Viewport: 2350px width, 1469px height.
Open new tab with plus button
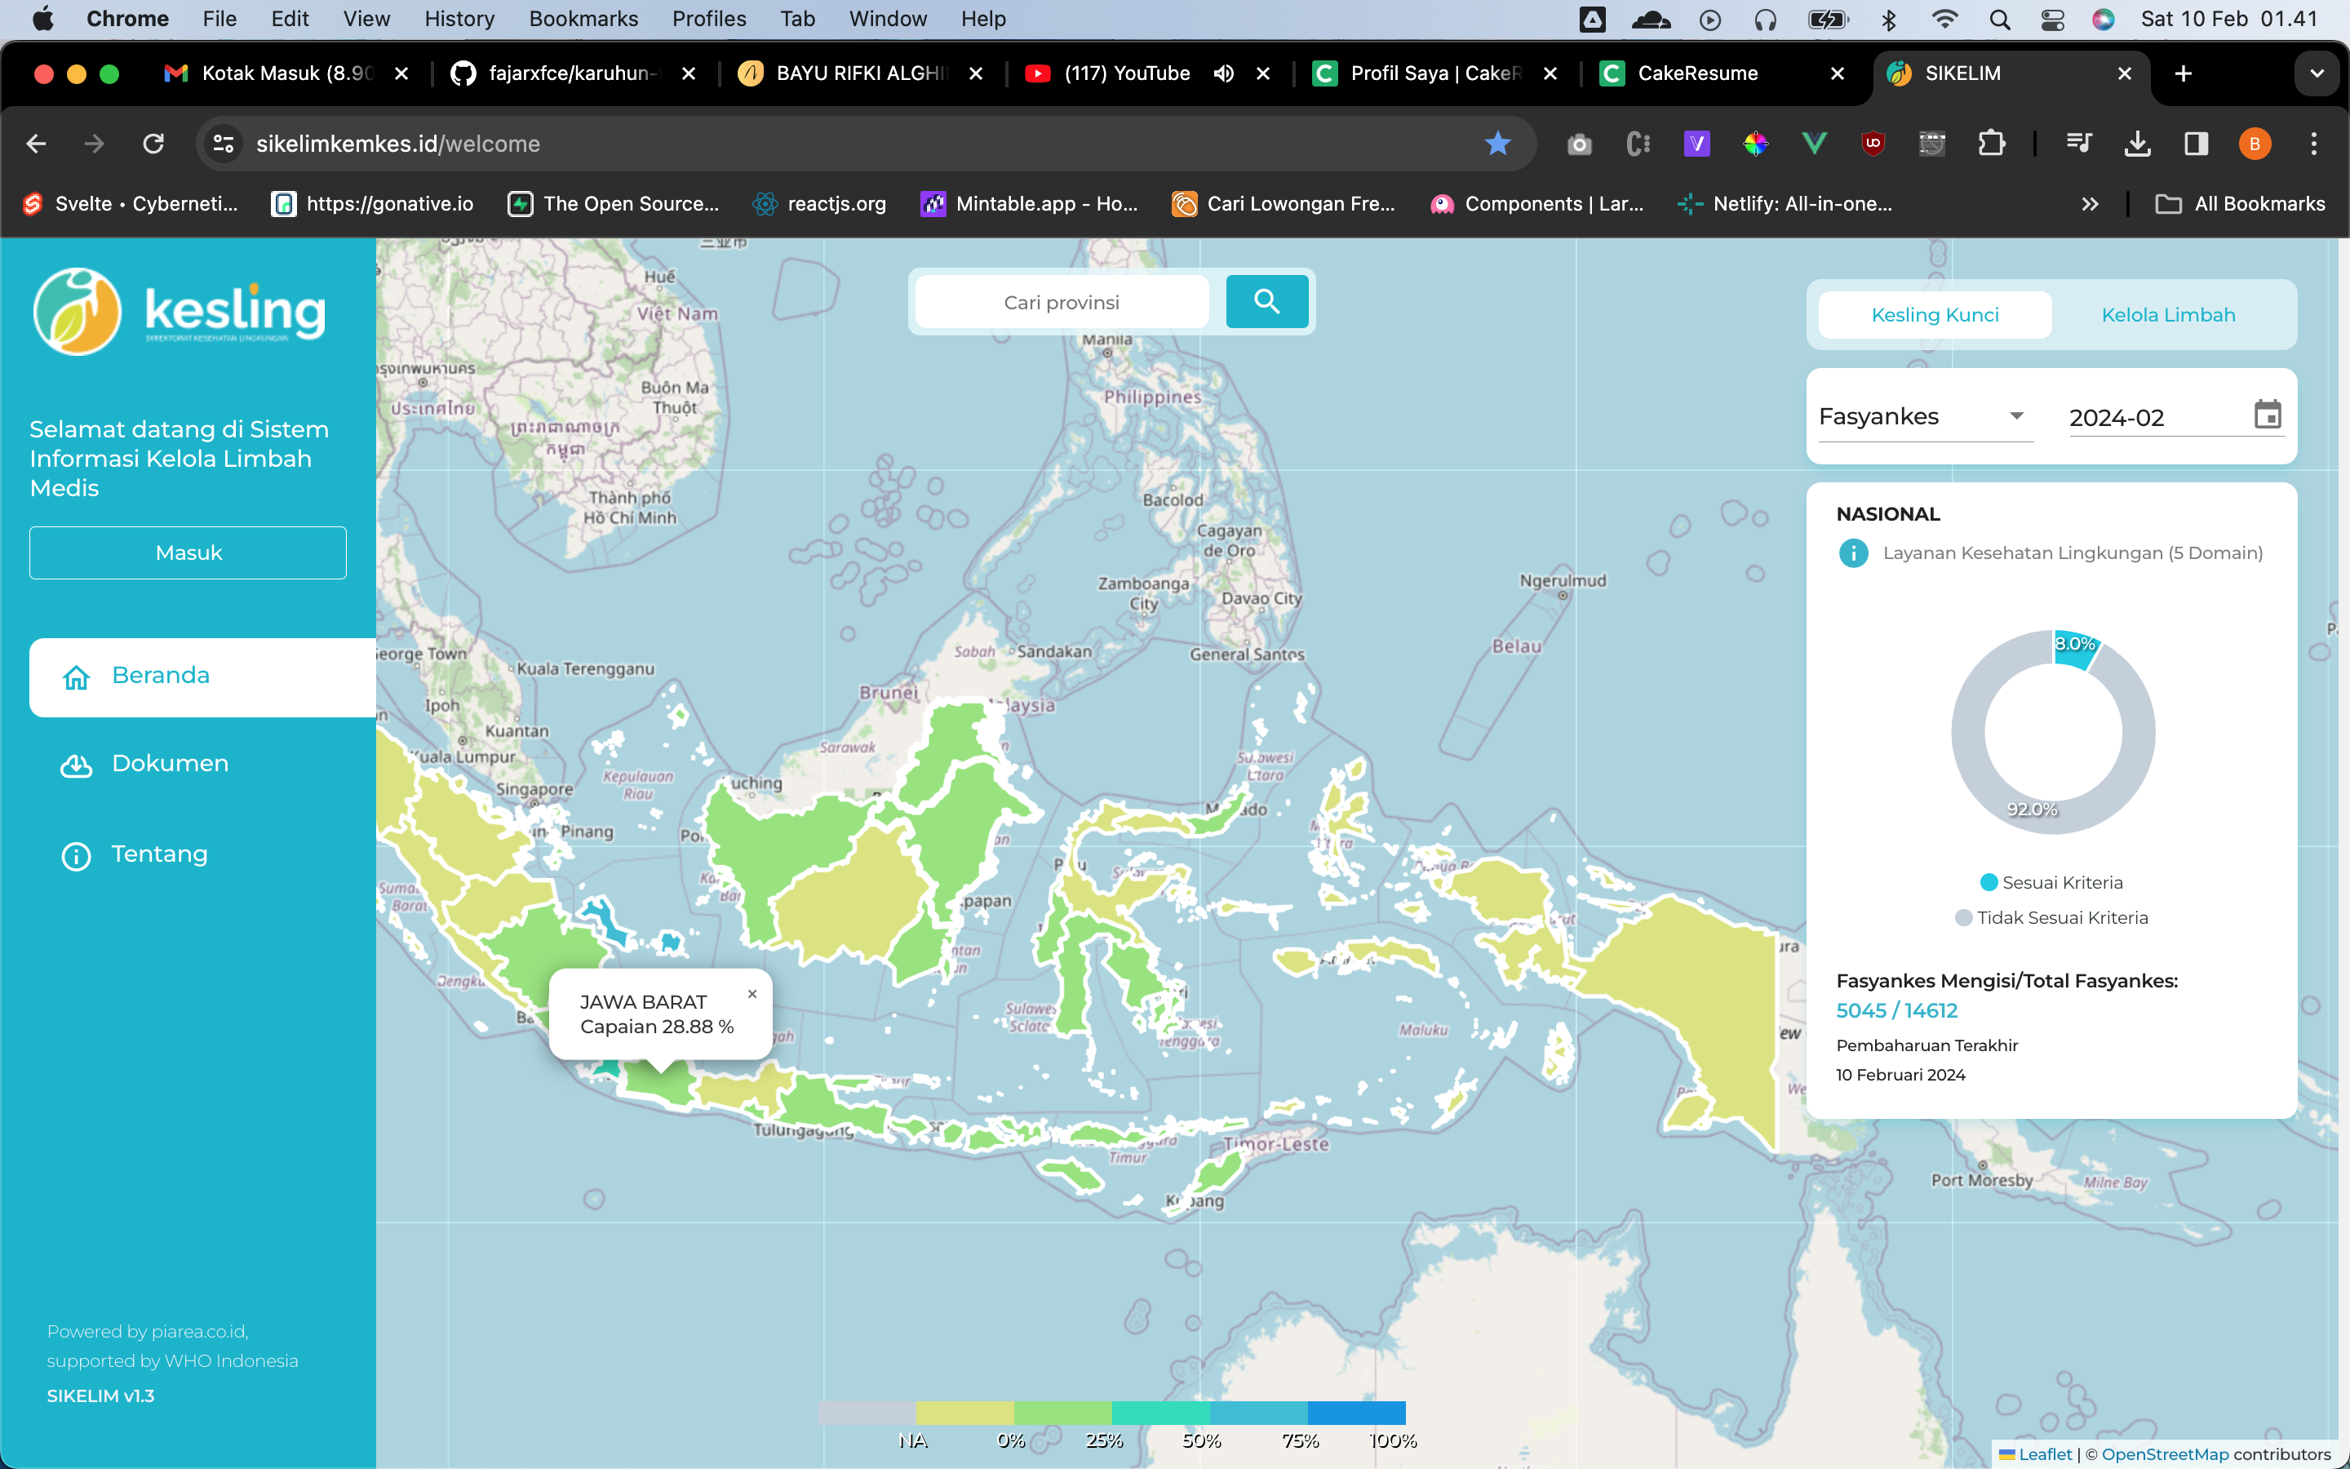pos(2183,73)
